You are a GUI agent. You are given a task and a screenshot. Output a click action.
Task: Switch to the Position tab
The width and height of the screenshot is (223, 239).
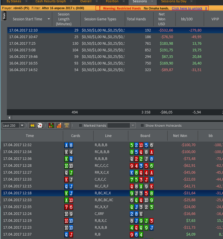112,1
